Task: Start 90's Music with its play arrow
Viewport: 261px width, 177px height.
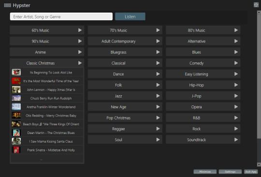Action: tap(80, 41)
